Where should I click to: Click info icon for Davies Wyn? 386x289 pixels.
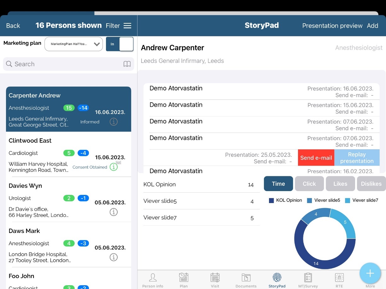(114, 212)
